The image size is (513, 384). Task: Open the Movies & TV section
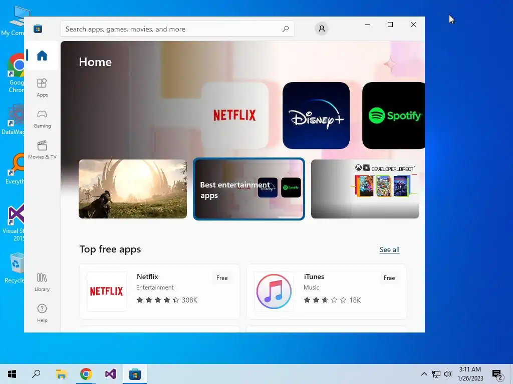[42, 150]
